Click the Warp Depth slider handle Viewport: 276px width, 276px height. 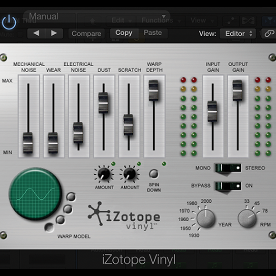pos(153,90)
